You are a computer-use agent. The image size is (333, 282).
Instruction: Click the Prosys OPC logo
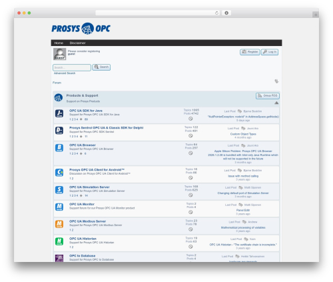[x=81, y=29]
